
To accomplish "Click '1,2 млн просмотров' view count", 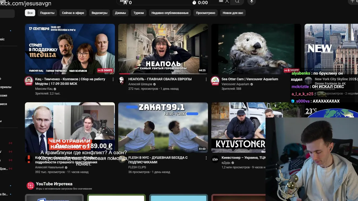I will pos(235,167).
